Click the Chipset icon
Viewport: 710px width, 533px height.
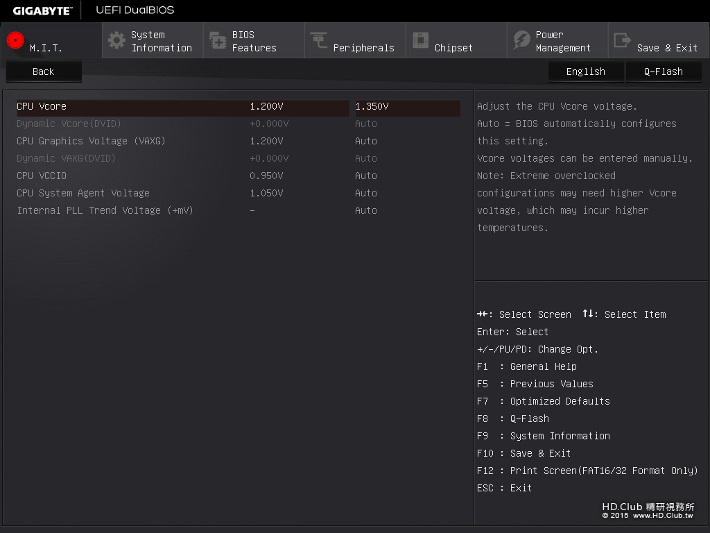[x=420, y=40]
